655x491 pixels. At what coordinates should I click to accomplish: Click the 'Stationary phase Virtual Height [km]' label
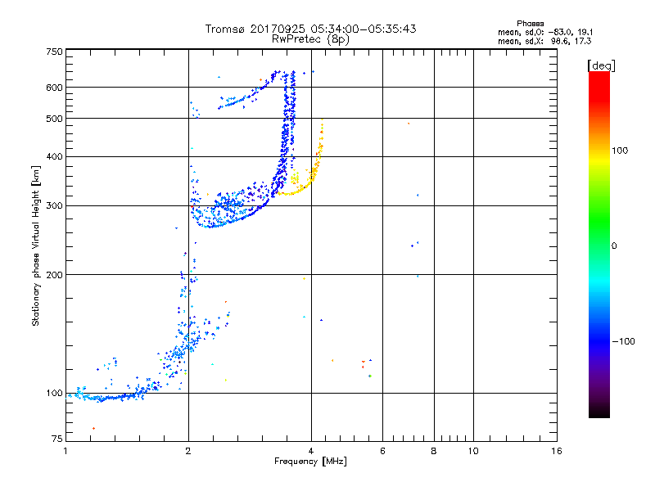point(36,245)
